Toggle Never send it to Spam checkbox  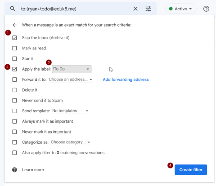(14, 100)
